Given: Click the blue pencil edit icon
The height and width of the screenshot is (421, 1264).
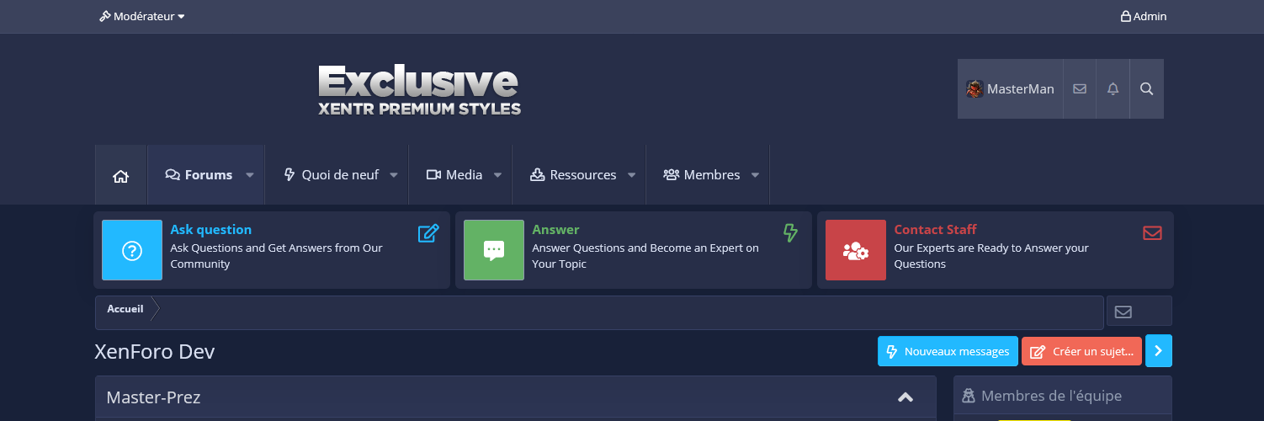Looking at the screenshot, I should coord(428,233).
